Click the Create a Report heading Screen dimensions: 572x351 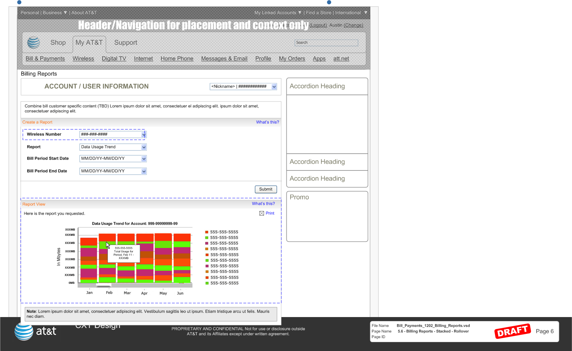pyautogui.click(x=37, y=122)
